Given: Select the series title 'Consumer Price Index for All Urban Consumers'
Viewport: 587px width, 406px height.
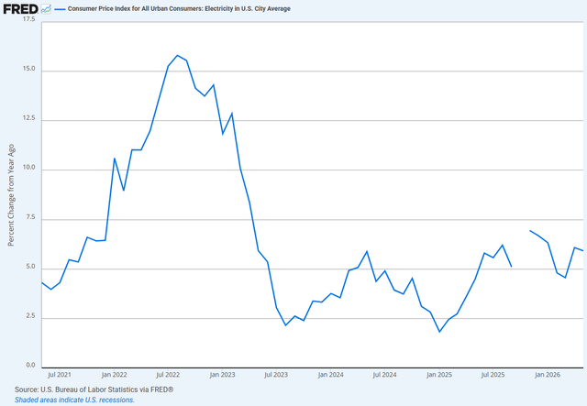Looking at the screenshot, I should click(x=135, y=8).
